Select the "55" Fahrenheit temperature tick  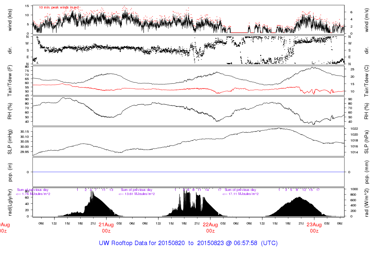[x=27, y=87]
